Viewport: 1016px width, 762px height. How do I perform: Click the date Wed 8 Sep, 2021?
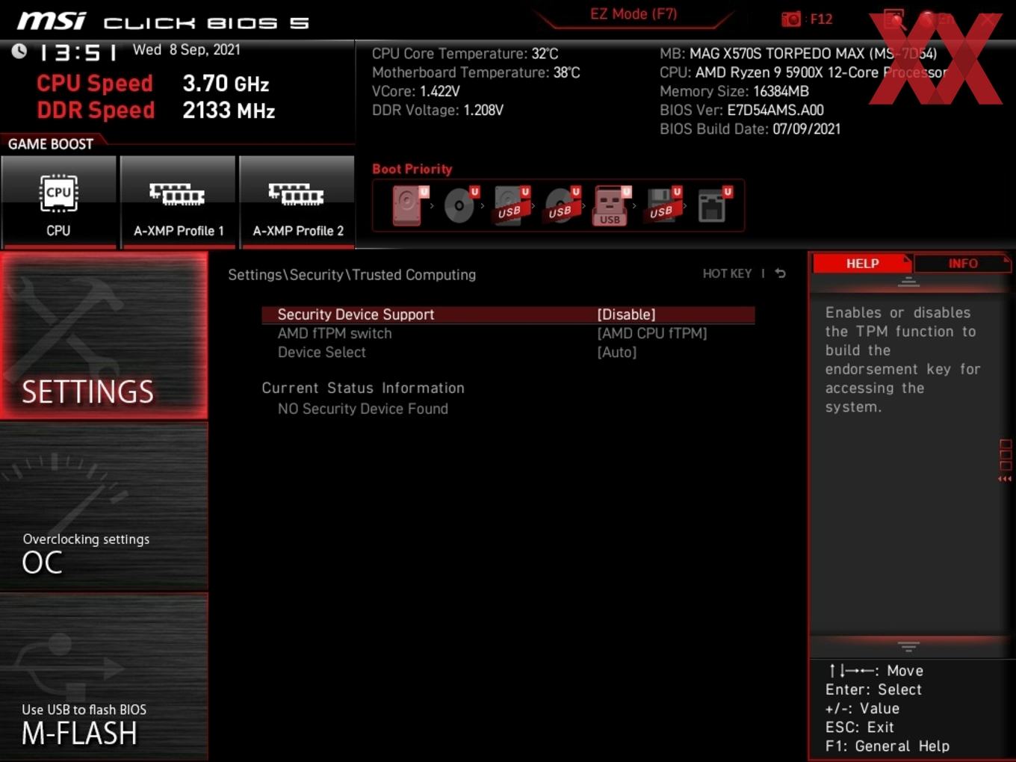tap(187, 50)
